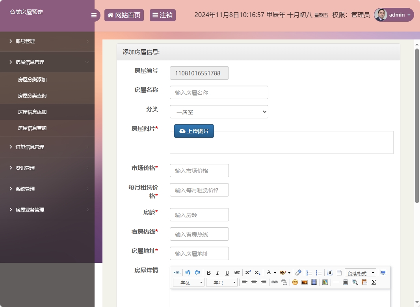This screenshot has width=420, height=307.
Task: Open the 分类 category dropdown
Action: [219, 112]
